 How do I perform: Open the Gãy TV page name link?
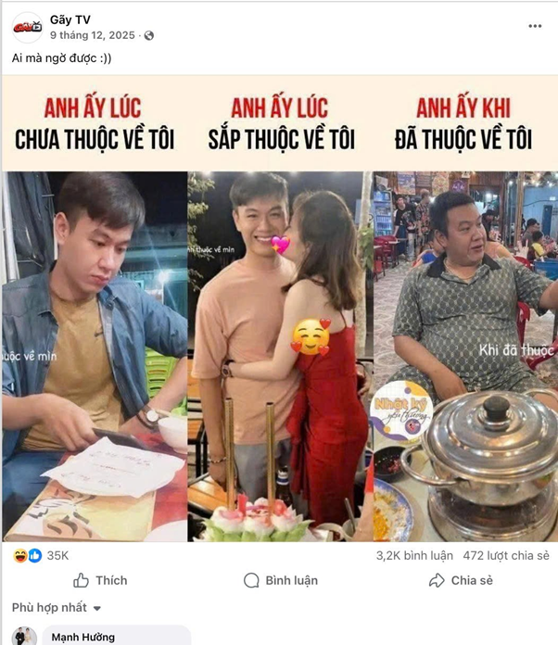tap(70, 19)
